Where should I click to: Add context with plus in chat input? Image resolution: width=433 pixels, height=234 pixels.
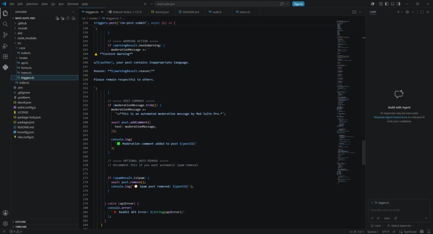point(372,218)
